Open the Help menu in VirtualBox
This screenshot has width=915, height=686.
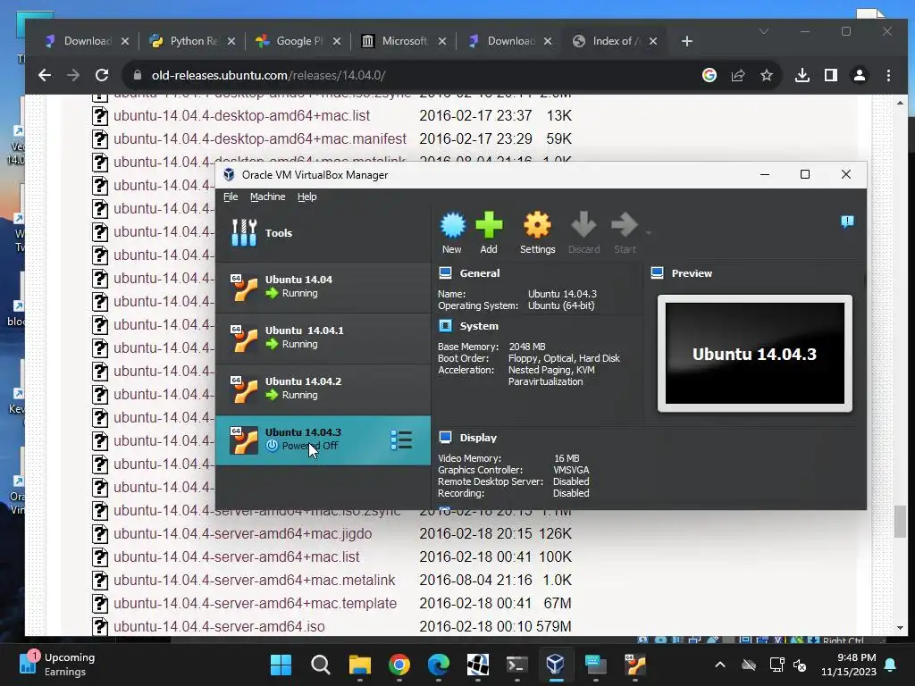(x=307, y=197)
